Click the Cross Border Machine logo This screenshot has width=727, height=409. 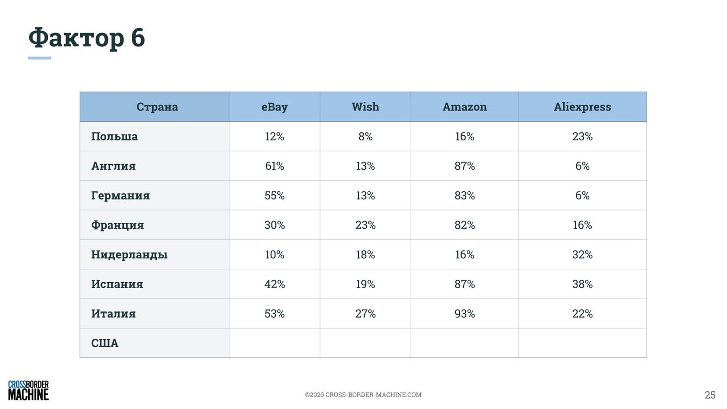click(x=28, y=390)
